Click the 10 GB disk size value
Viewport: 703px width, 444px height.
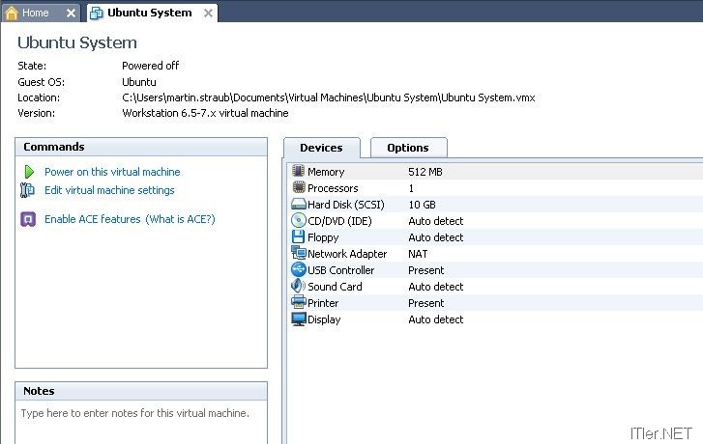[422, 205]
